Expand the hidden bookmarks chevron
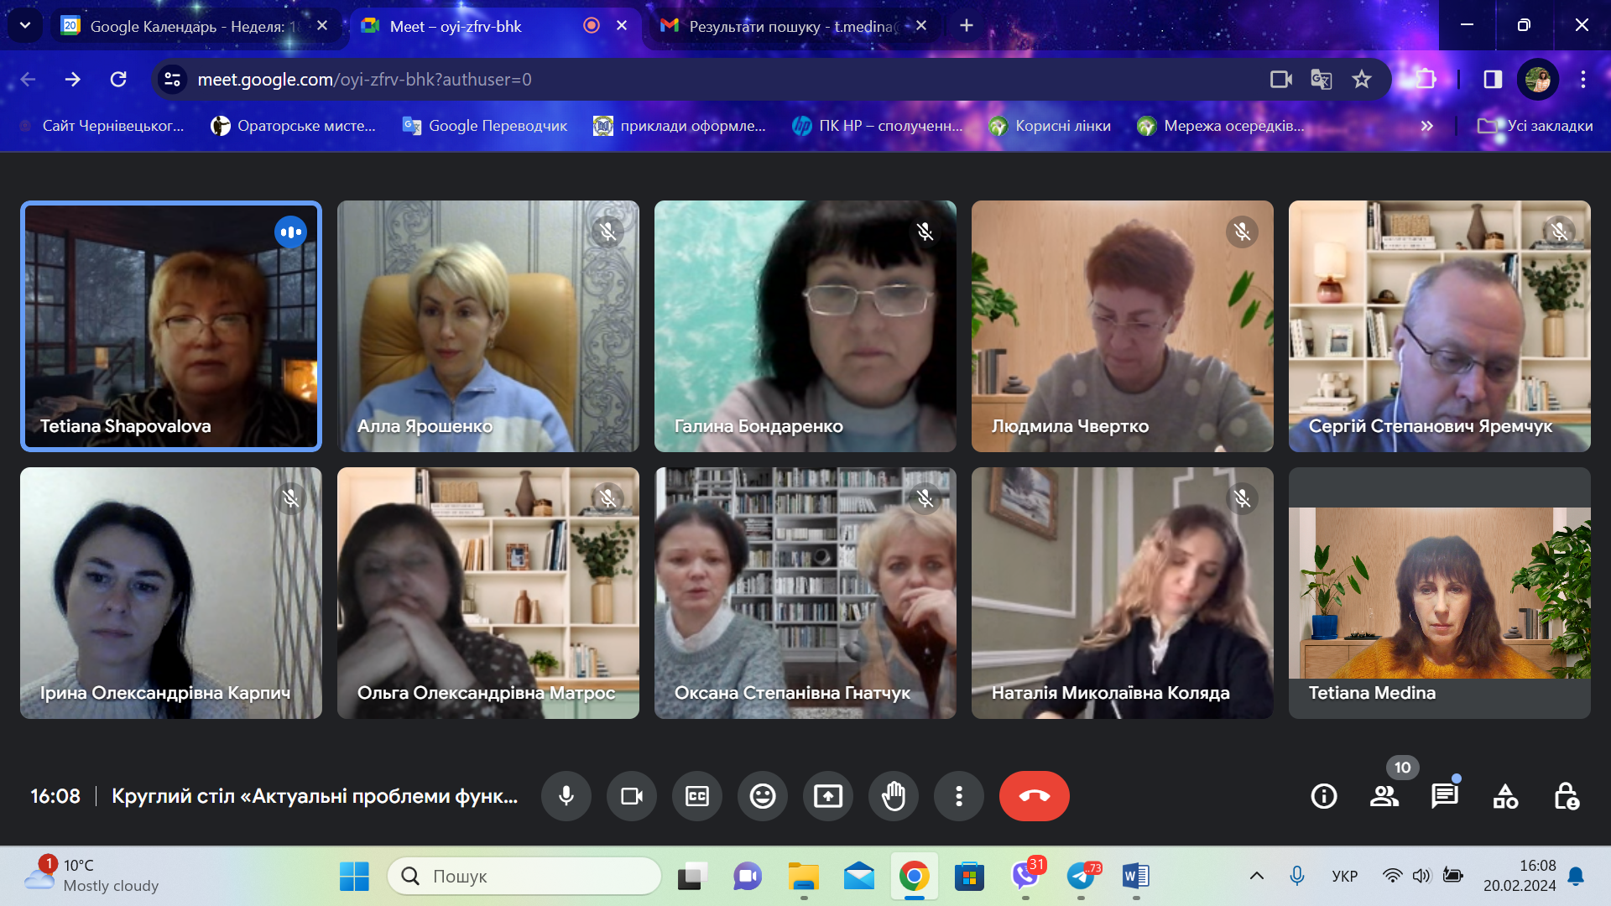Viewport: 1611px width, 906px height. coord(1426,126)
